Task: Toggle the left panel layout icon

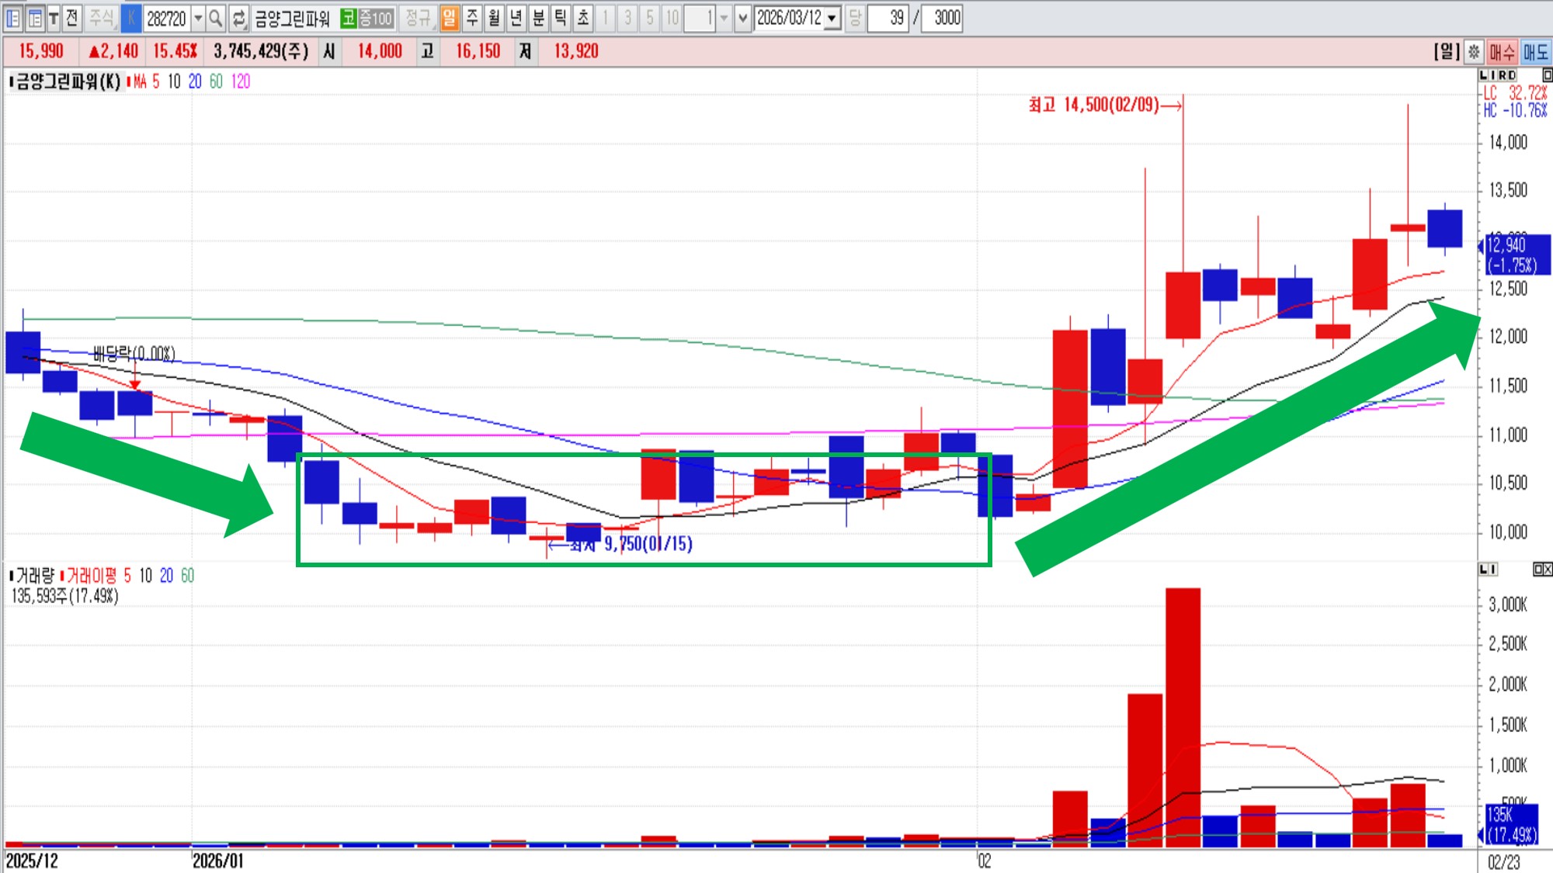Action: coord(13,18)
